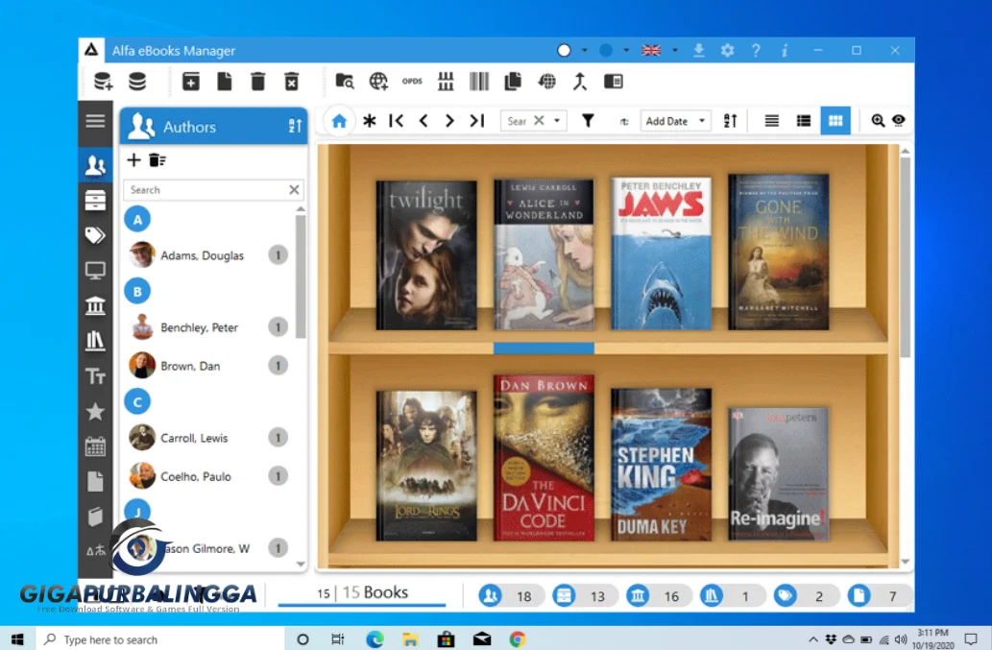The height and width of the screenshot is (650, 992).
Task: Open Microsoft Edge in the taskbar
Action: [x=375, y=639]
